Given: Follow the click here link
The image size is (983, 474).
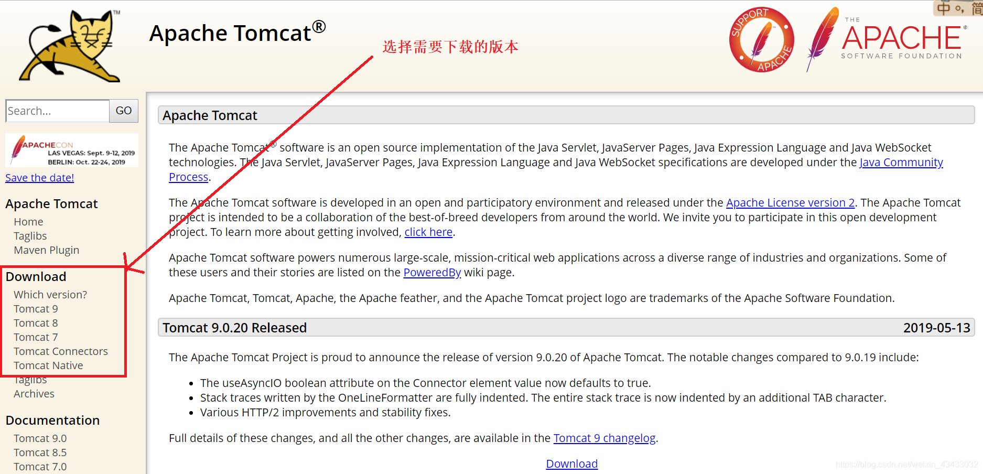Looking at the screenshot, I should click(x=428, y=232).
